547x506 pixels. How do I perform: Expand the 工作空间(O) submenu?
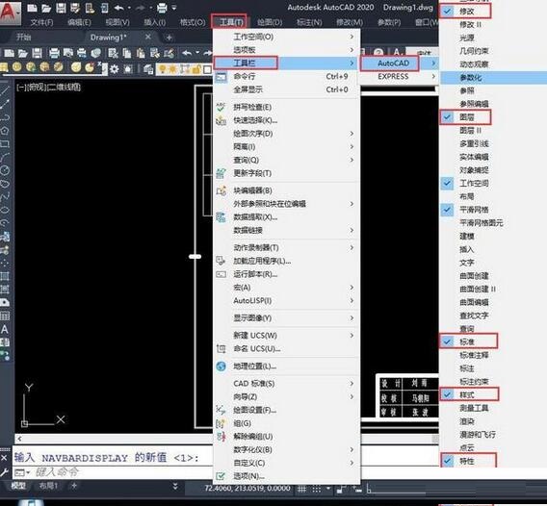click(287, 37)
